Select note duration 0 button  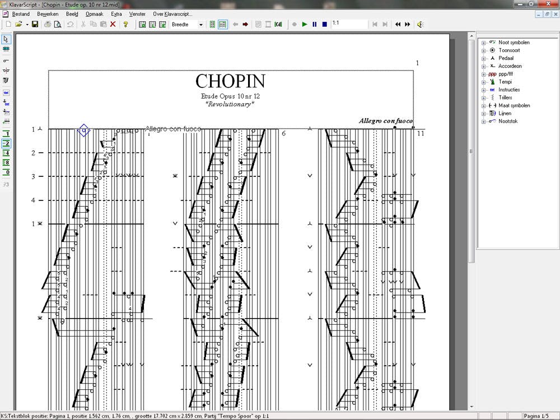click(x=6, y=172)
